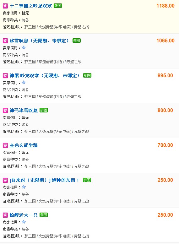This screenshot has width=179, height=244.
Task: Open listing 金色玄武坐骑
Action: pos(24,145)
